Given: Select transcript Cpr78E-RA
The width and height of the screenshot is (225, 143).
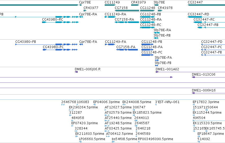Looking at the screenshot, I should tap(88, 14).
